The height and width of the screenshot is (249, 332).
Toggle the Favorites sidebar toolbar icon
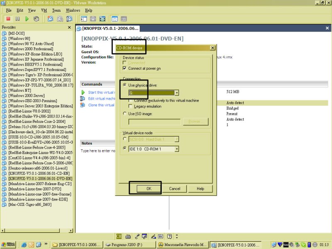[84, 19]
